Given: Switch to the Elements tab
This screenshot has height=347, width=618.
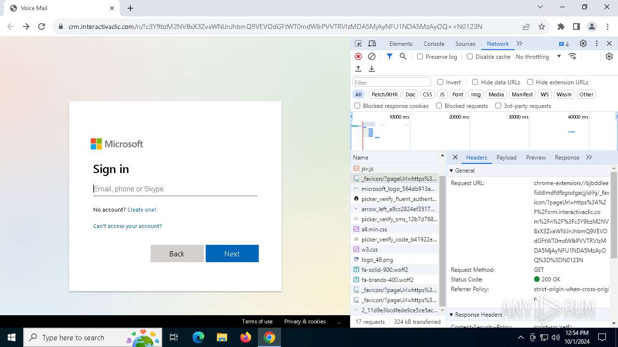Looking at the screenshot, I should click(401, 44).
